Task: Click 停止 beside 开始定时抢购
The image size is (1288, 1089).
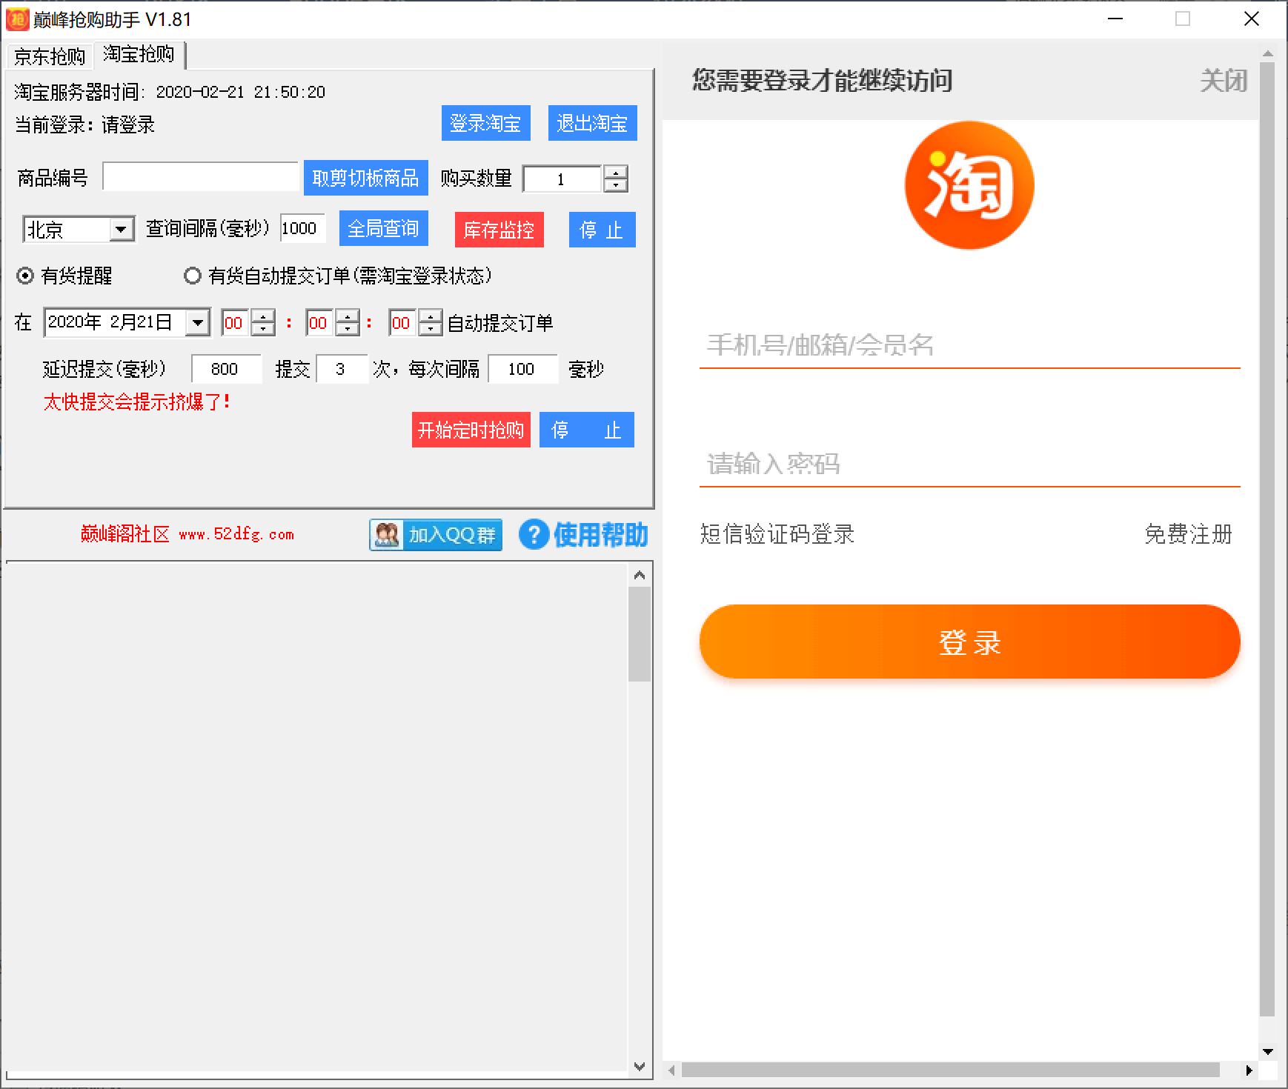Action: click(587, 430)
